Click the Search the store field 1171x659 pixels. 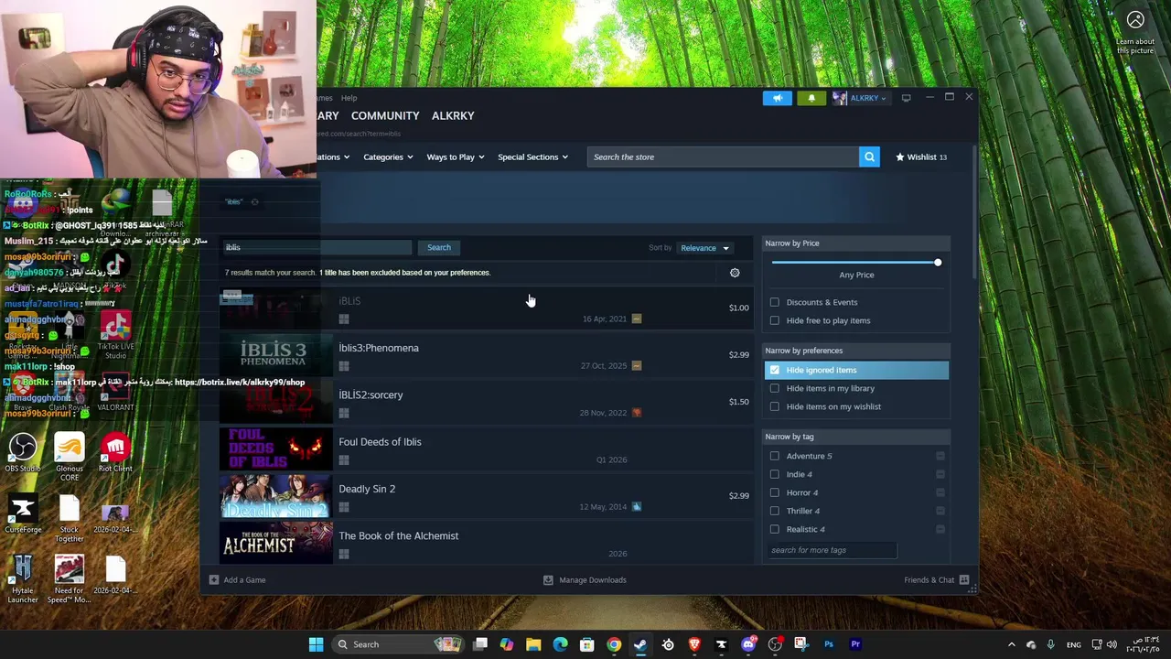click(x=723, y=157)
